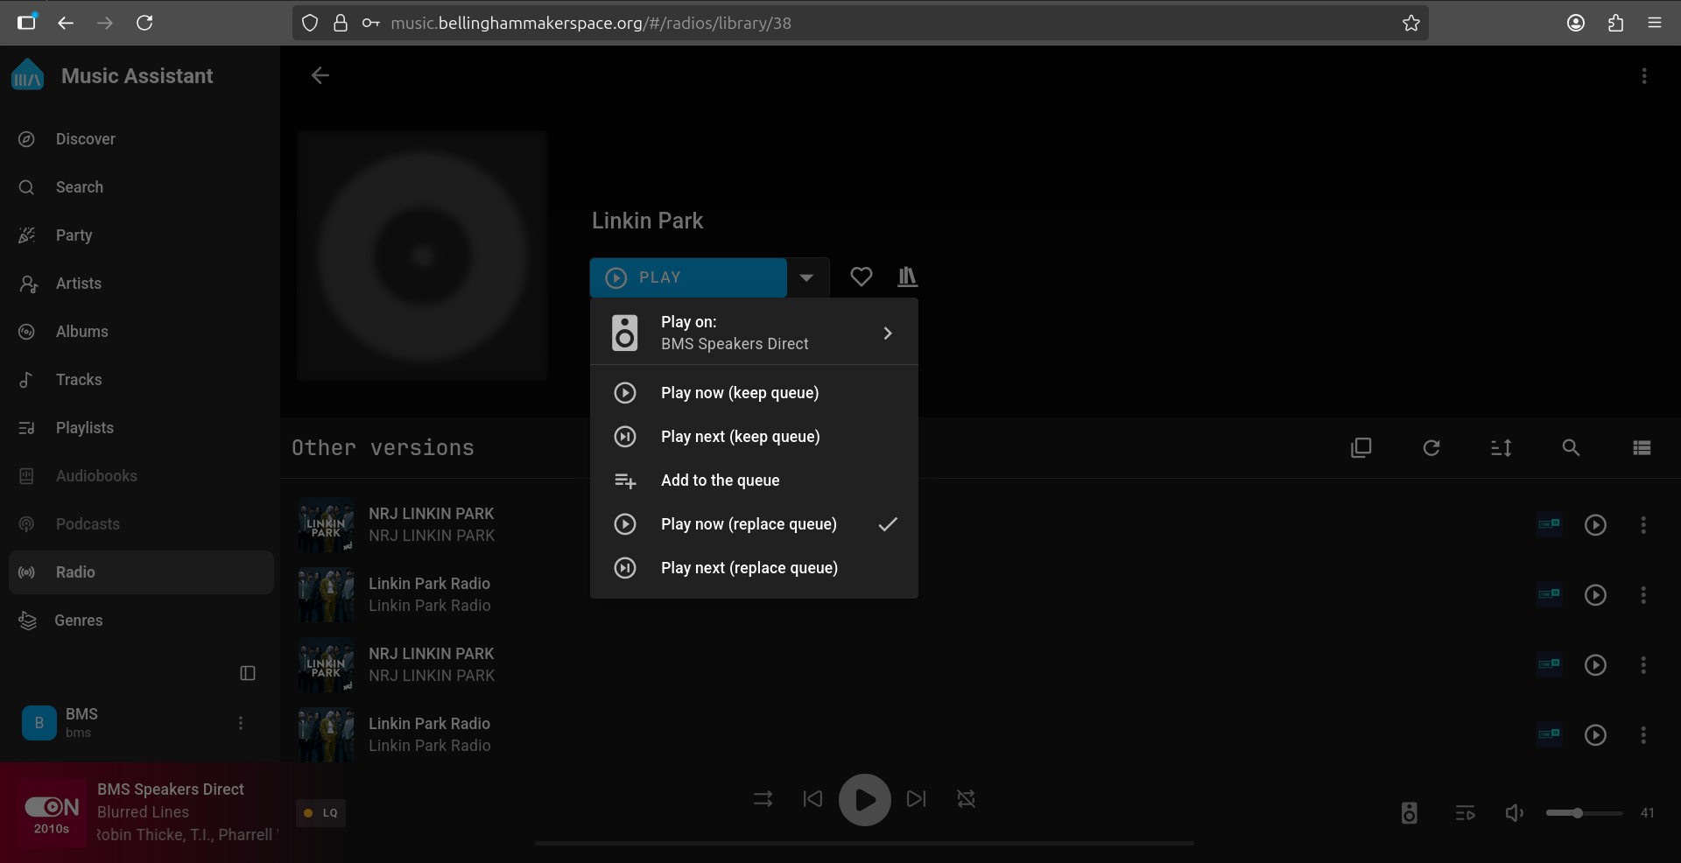Open Podcasts in the sidebar

click(141, 524)
